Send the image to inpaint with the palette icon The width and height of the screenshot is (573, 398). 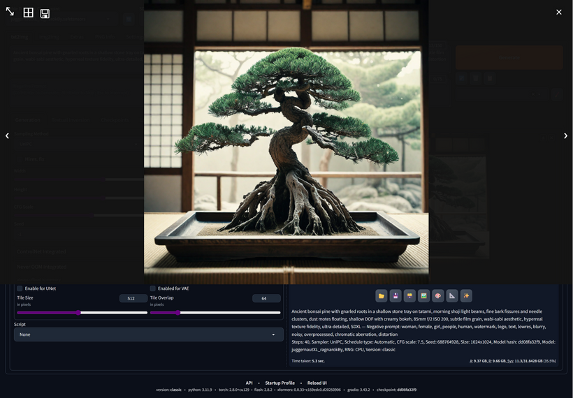coord(437,295)
